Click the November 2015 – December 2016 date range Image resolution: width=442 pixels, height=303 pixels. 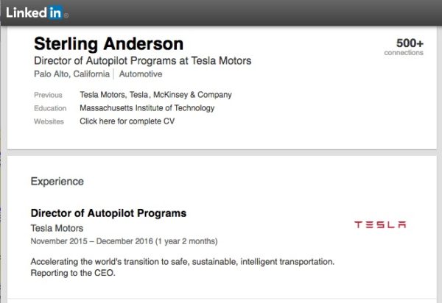pyautogui.click(x=124, y=241)
